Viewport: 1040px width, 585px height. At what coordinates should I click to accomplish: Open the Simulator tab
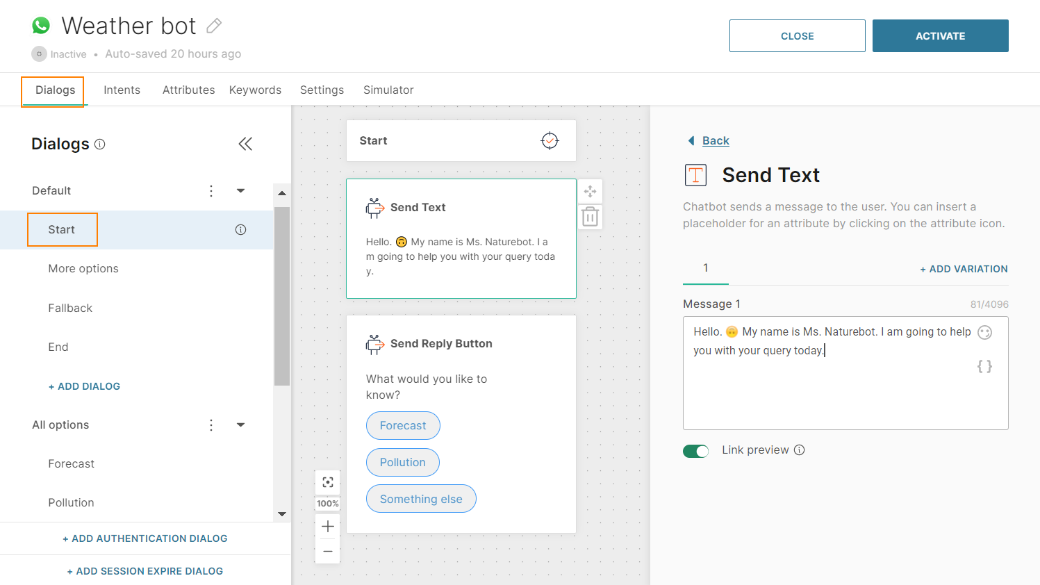coord(388,90)
